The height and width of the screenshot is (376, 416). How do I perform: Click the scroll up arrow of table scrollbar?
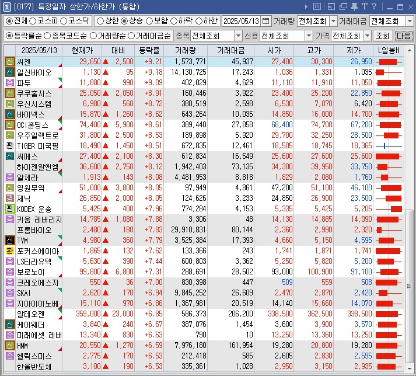click(410, 50)
